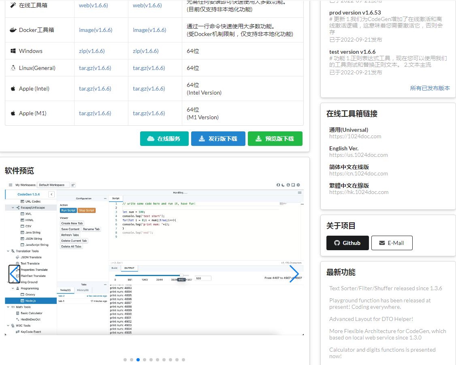Select the Node.js tree item in the preview
The width and height of the screenshot is (456, 365).
pos(30,301)
